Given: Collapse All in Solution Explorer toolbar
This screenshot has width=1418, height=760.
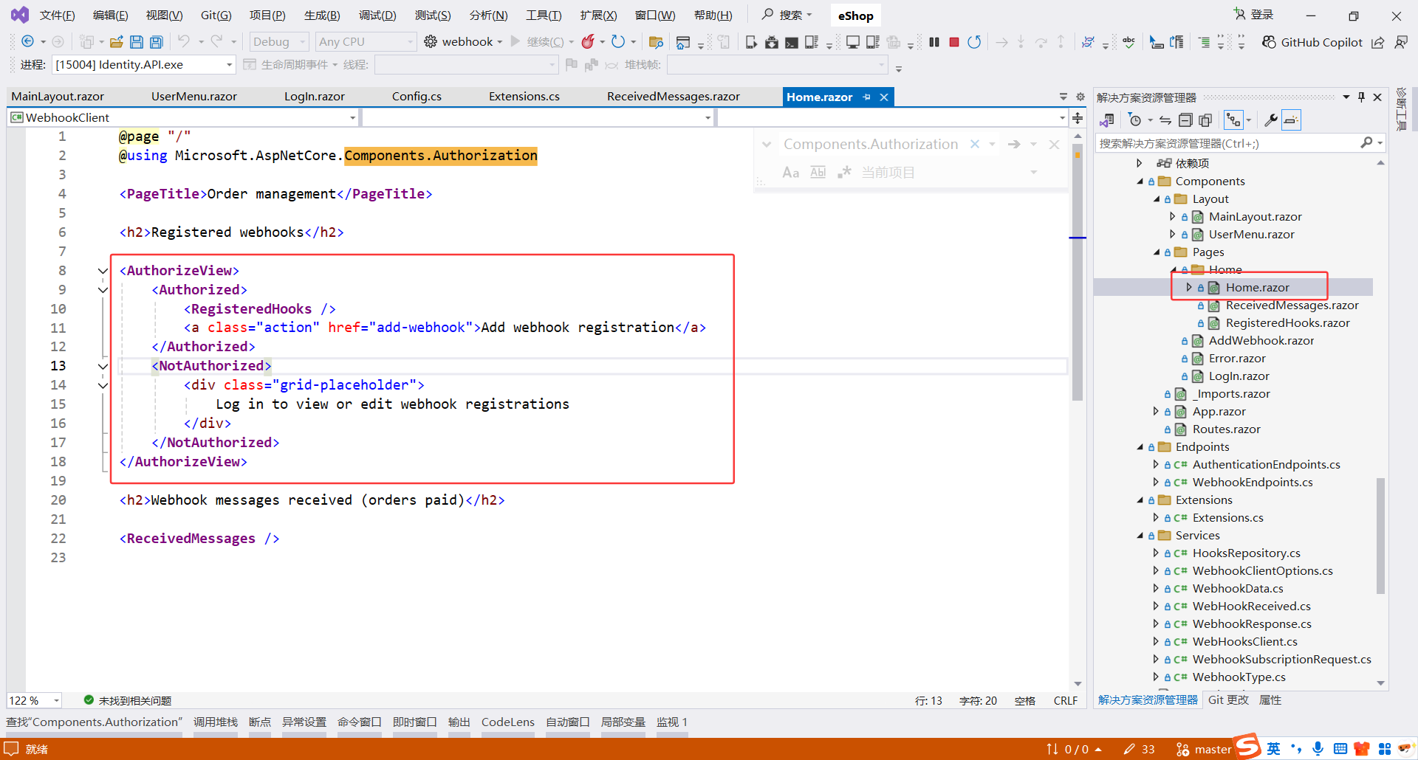Looking at the screenshot, I should pyautogui.click(x=1185, y=120).
